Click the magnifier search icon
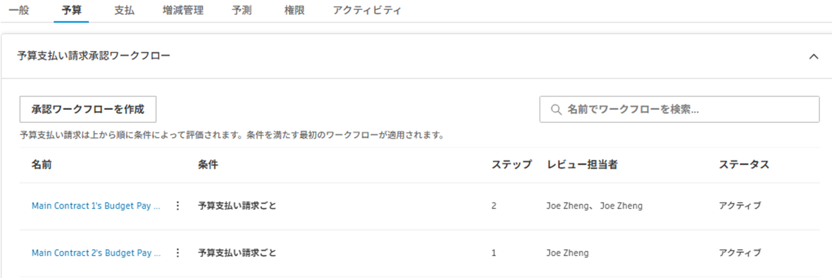The height and width of the screenshot is (278, 832). tap(556, 109)
